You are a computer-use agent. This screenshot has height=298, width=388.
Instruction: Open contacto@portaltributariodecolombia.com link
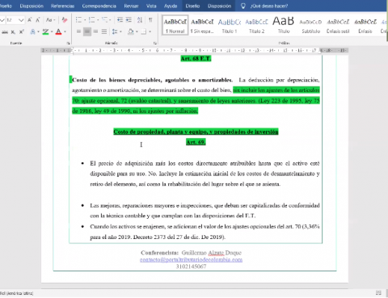[191, 259]
